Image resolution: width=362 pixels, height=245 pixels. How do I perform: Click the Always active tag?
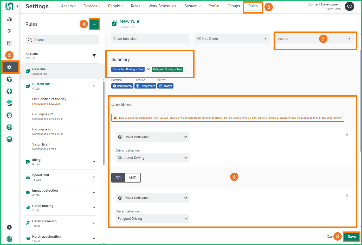pyautogui.click(x=165, y=86)
